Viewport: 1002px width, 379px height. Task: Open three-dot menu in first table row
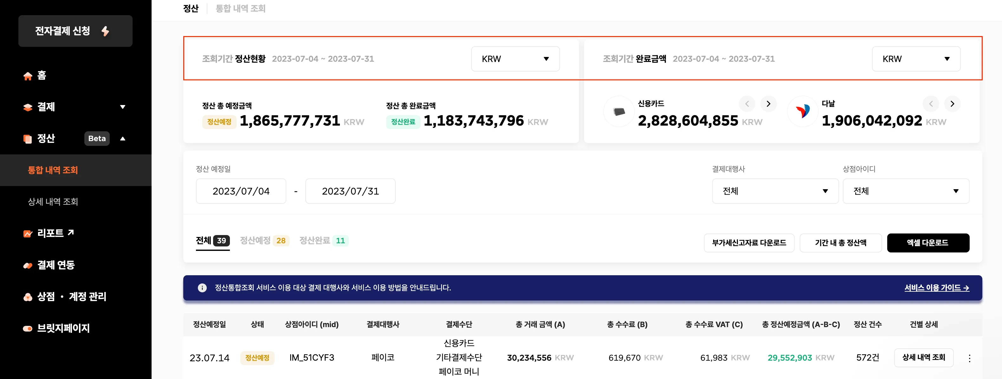(969, 358)
